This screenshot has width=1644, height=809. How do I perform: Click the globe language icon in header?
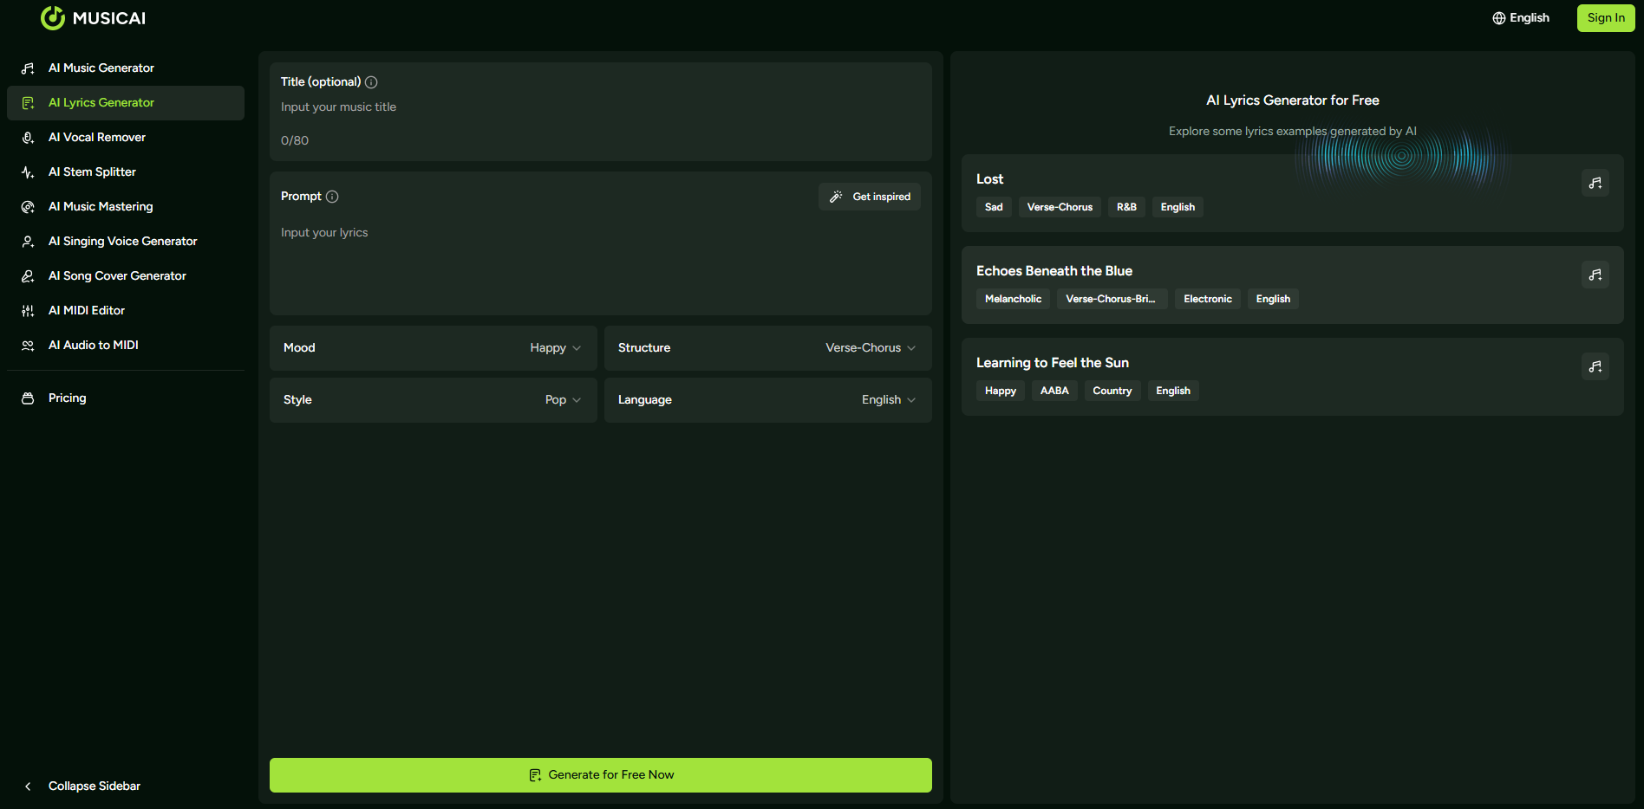coord(1498,18)
